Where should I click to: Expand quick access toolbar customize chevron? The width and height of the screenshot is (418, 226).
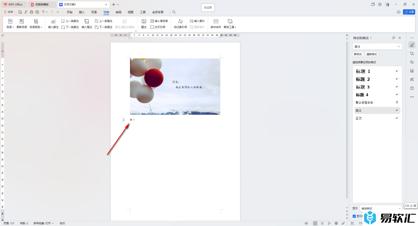pyautogui.click(x=58, y=12)
